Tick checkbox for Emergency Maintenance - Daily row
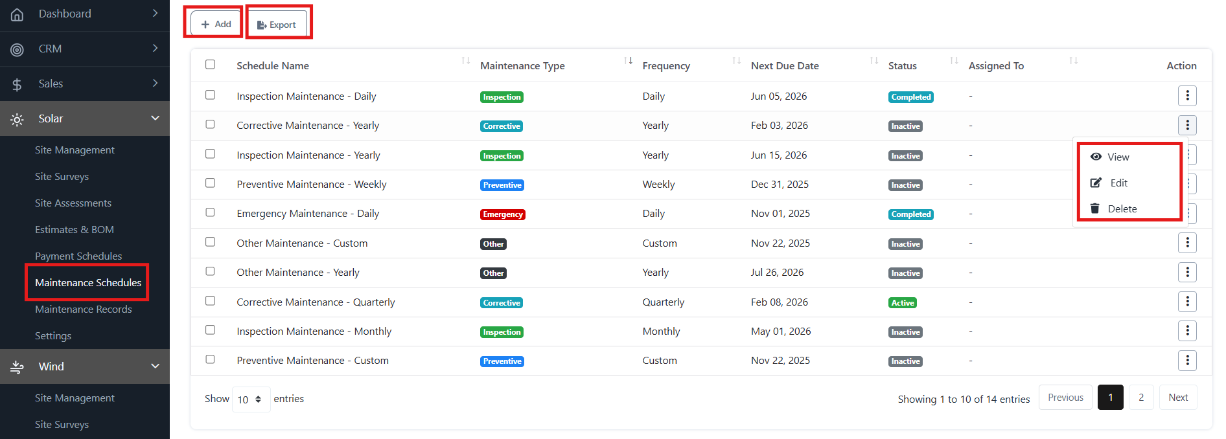 click(210, 212)
